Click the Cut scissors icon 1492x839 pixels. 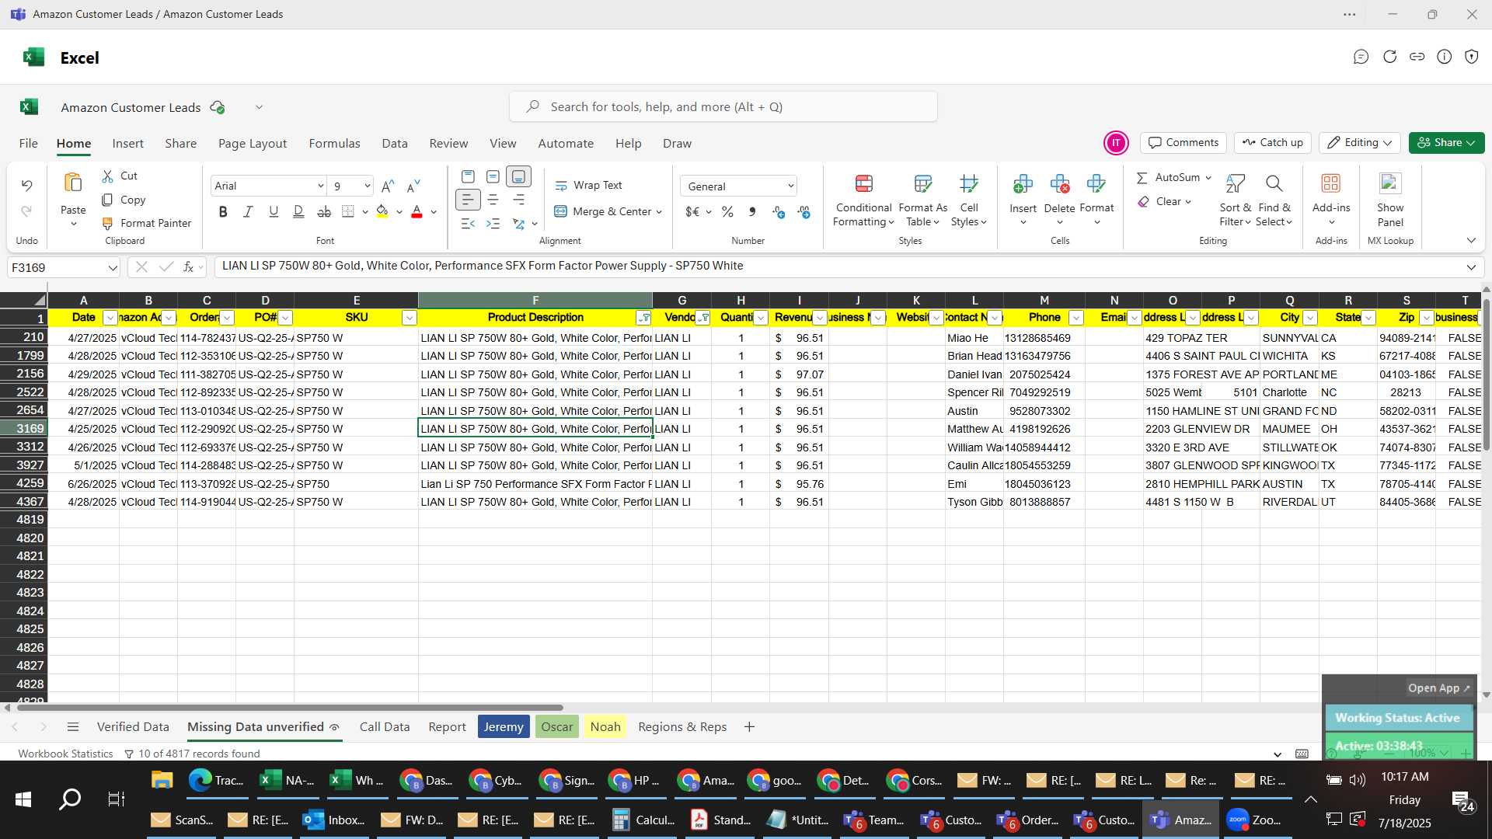(107, 176)
